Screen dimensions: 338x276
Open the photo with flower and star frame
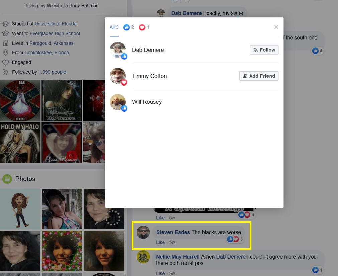click(62, 251)
